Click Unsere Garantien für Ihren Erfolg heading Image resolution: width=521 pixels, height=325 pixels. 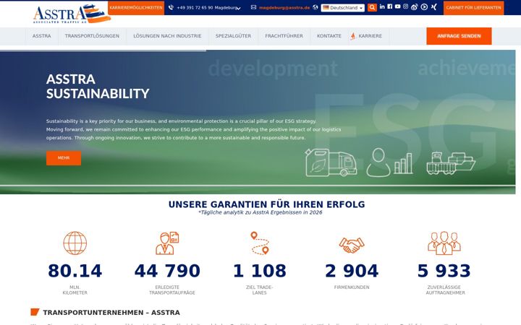coord(266,204)
